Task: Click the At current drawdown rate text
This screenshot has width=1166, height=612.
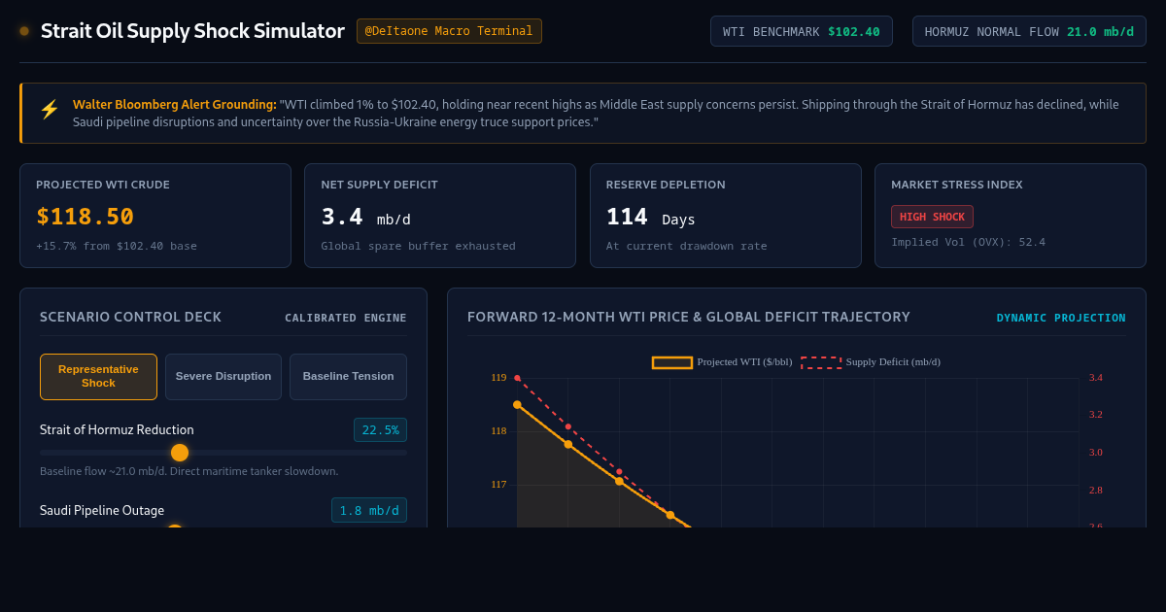Action: point(687,246)
